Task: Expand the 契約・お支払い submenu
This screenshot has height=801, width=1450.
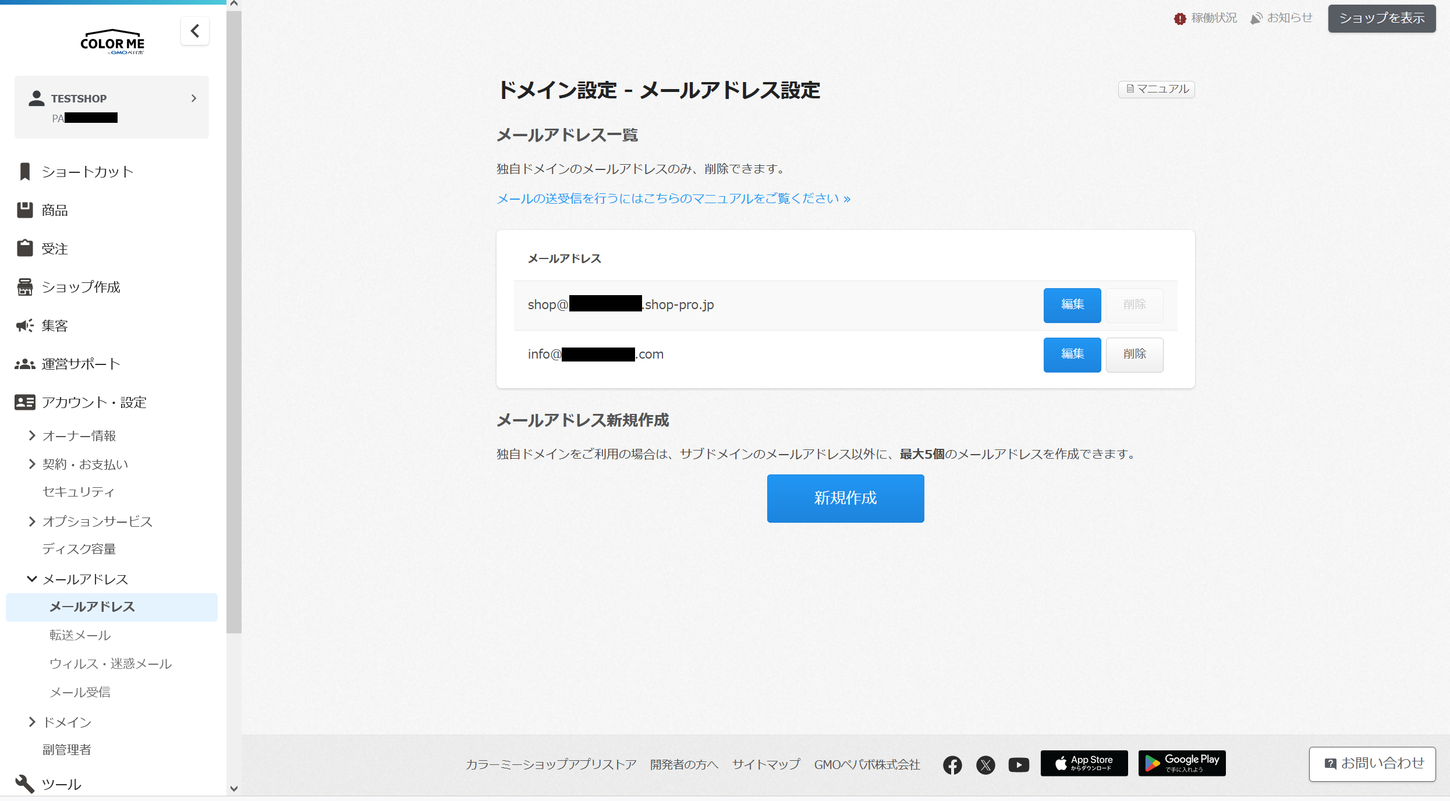Action: (x=32, y=464)
